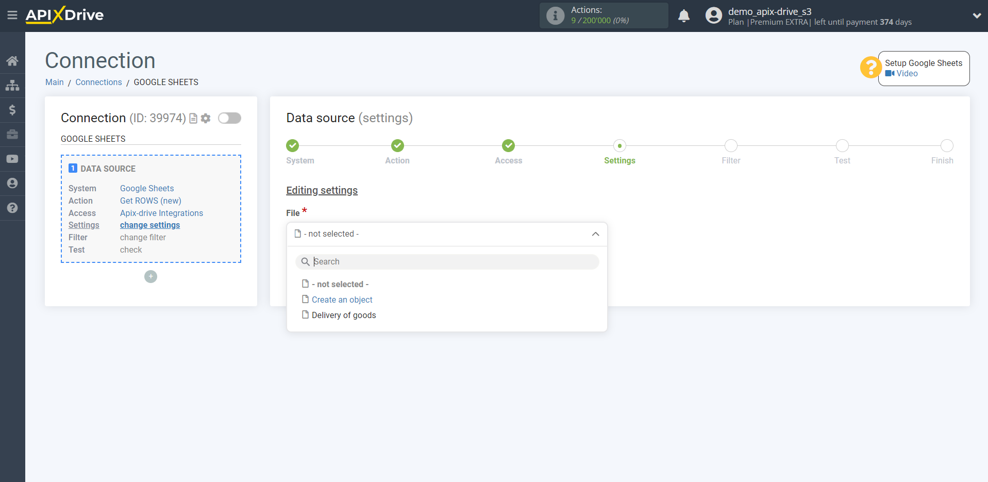Click the Settings label in data source
The height and width of the screenshot is (482, 988).
click(84, 225)
